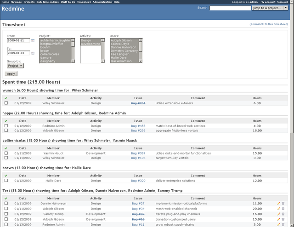Click the Sign out link

click(283, 2)
